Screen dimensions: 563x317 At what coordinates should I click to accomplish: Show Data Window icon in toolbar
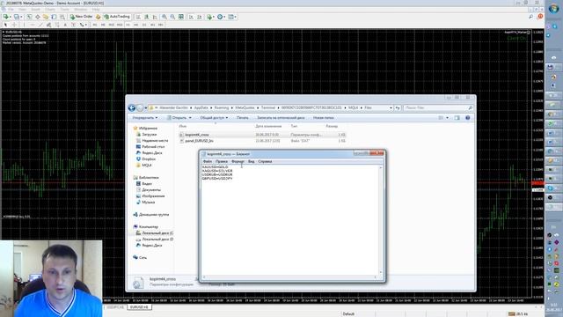point(37,17)
